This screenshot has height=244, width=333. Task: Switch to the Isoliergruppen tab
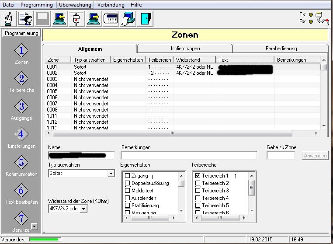point(184,49)
